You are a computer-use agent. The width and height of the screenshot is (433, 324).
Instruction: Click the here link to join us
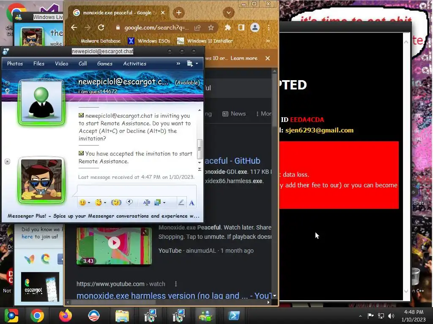coord(27,237)
